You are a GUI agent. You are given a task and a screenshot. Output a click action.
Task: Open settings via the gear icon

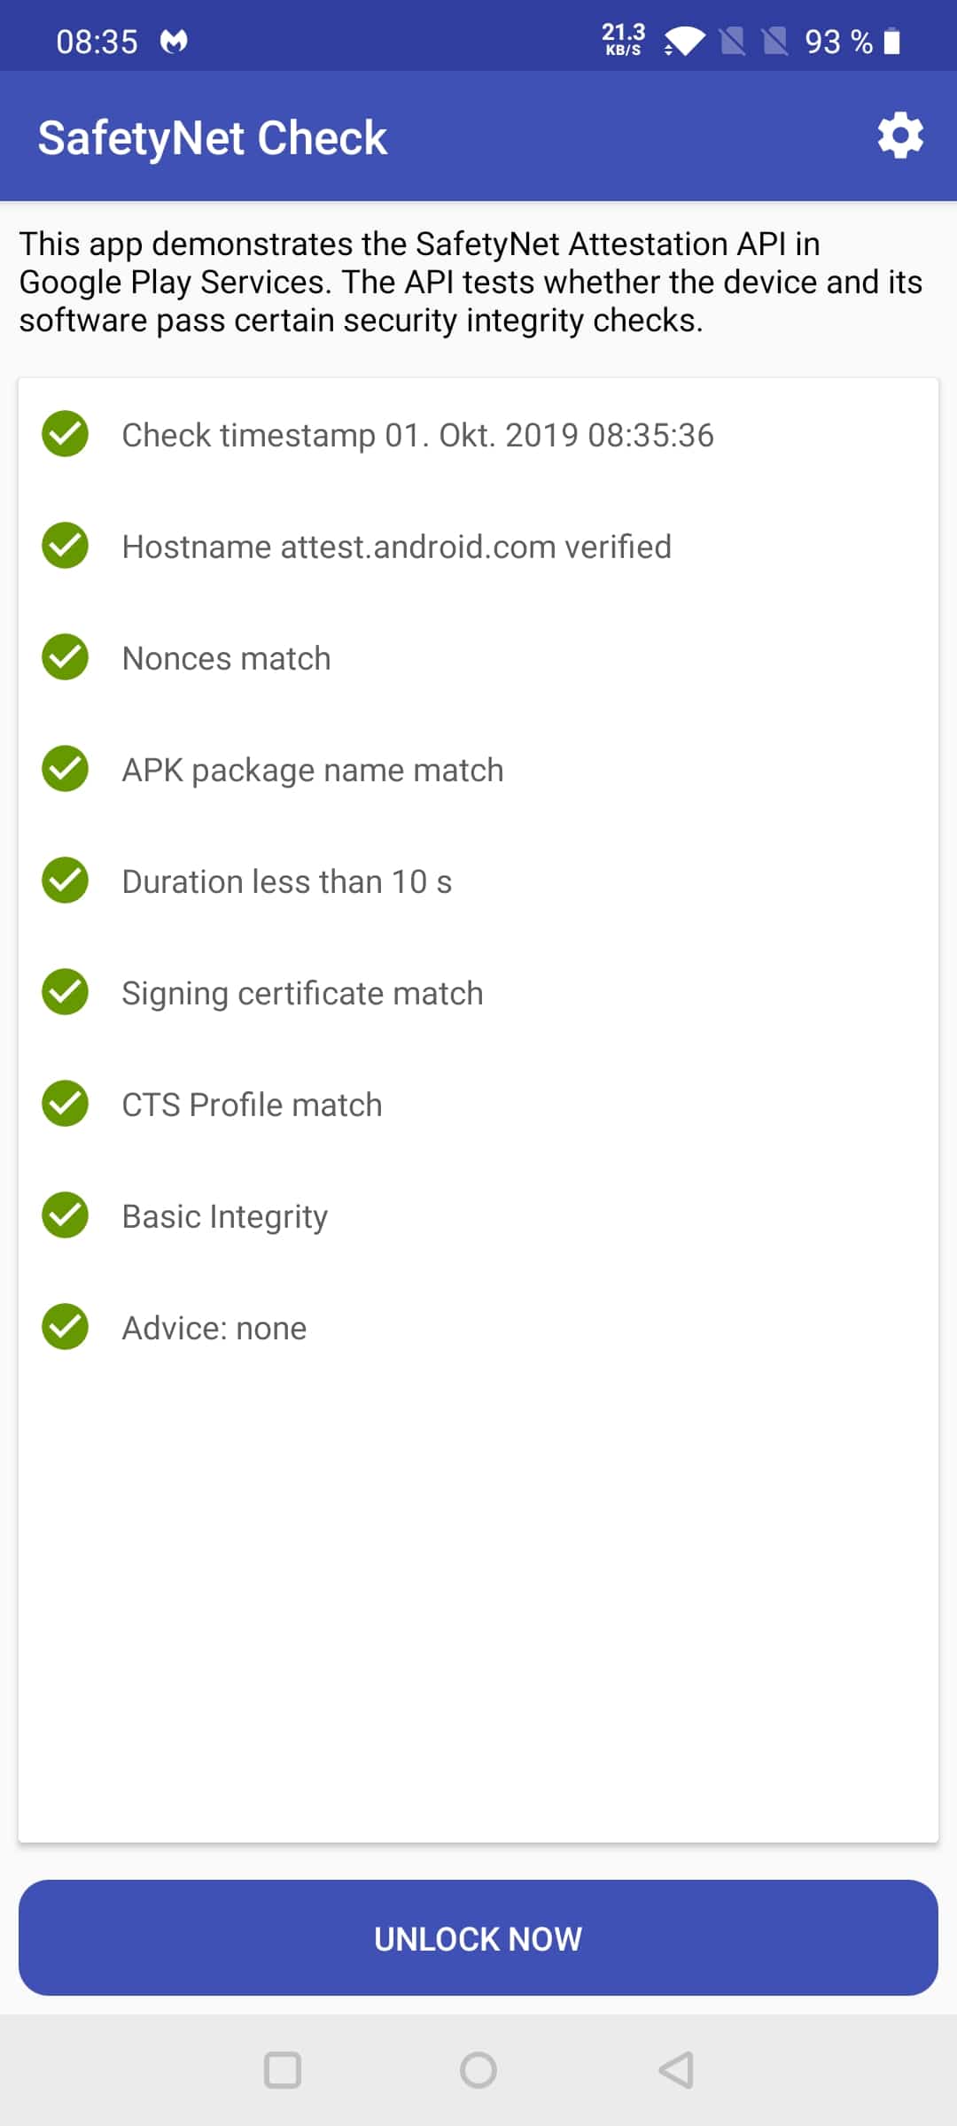(900, 136)
